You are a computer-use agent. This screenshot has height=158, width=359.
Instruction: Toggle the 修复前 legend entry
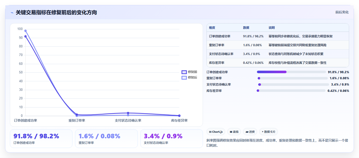[x=189, y=72]
